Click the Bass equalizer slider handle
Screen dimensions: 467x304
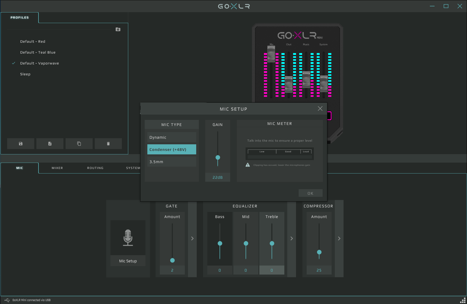point(220,243)
